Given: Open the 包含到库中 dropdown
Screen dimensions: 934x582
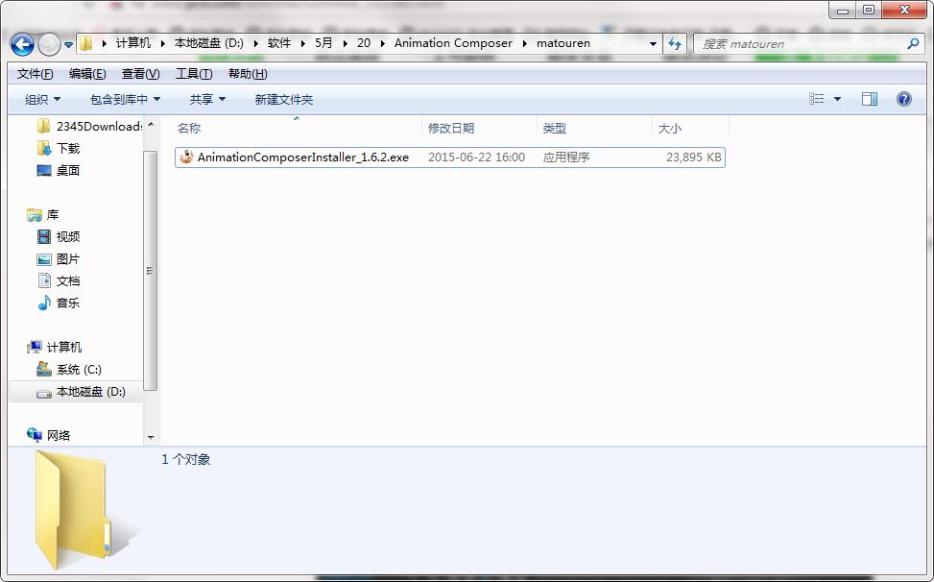Looking at the screenshot, I should (x=125, y=100).
